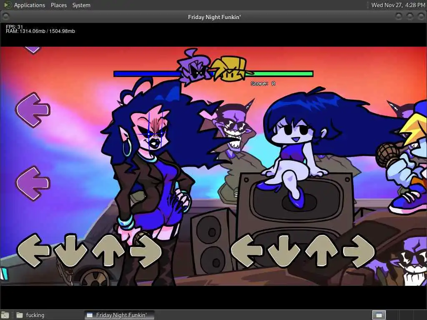Click the opponent's right arrow receptor

tap(146, 251)
